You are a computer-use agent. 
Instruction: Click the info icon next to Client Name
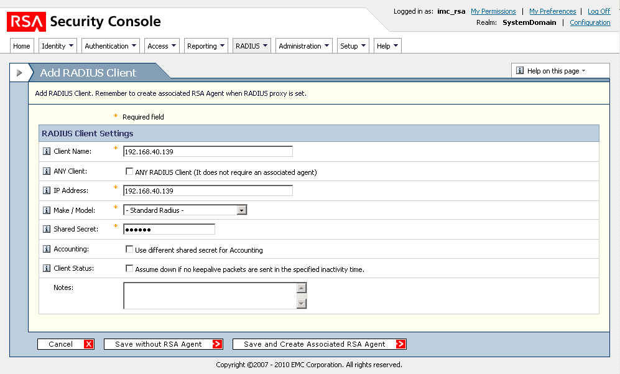point(47,151)
